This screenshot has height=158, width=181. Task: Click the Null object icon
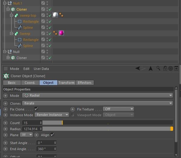click(10, 51)
